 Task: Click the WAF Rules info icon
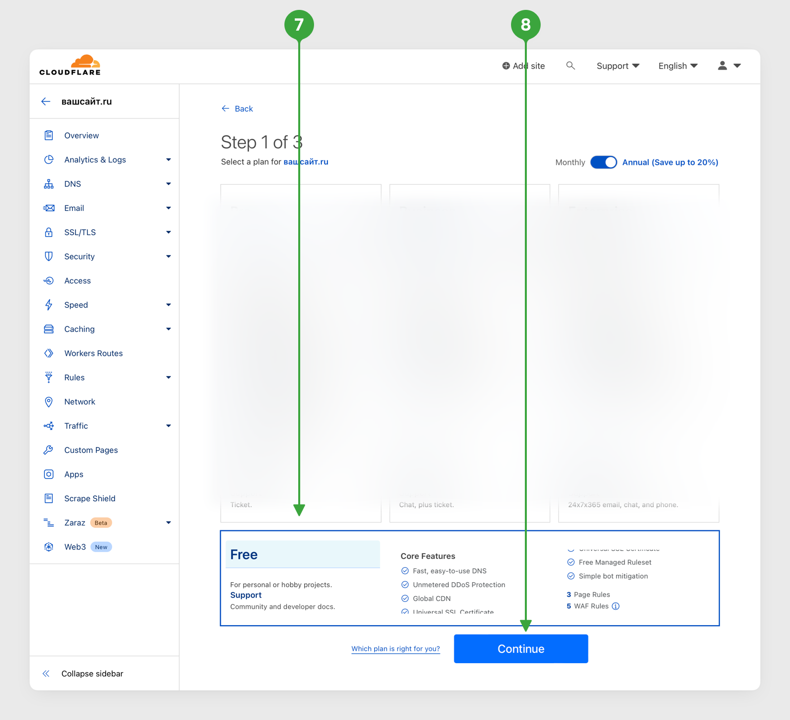click(616, 606)
